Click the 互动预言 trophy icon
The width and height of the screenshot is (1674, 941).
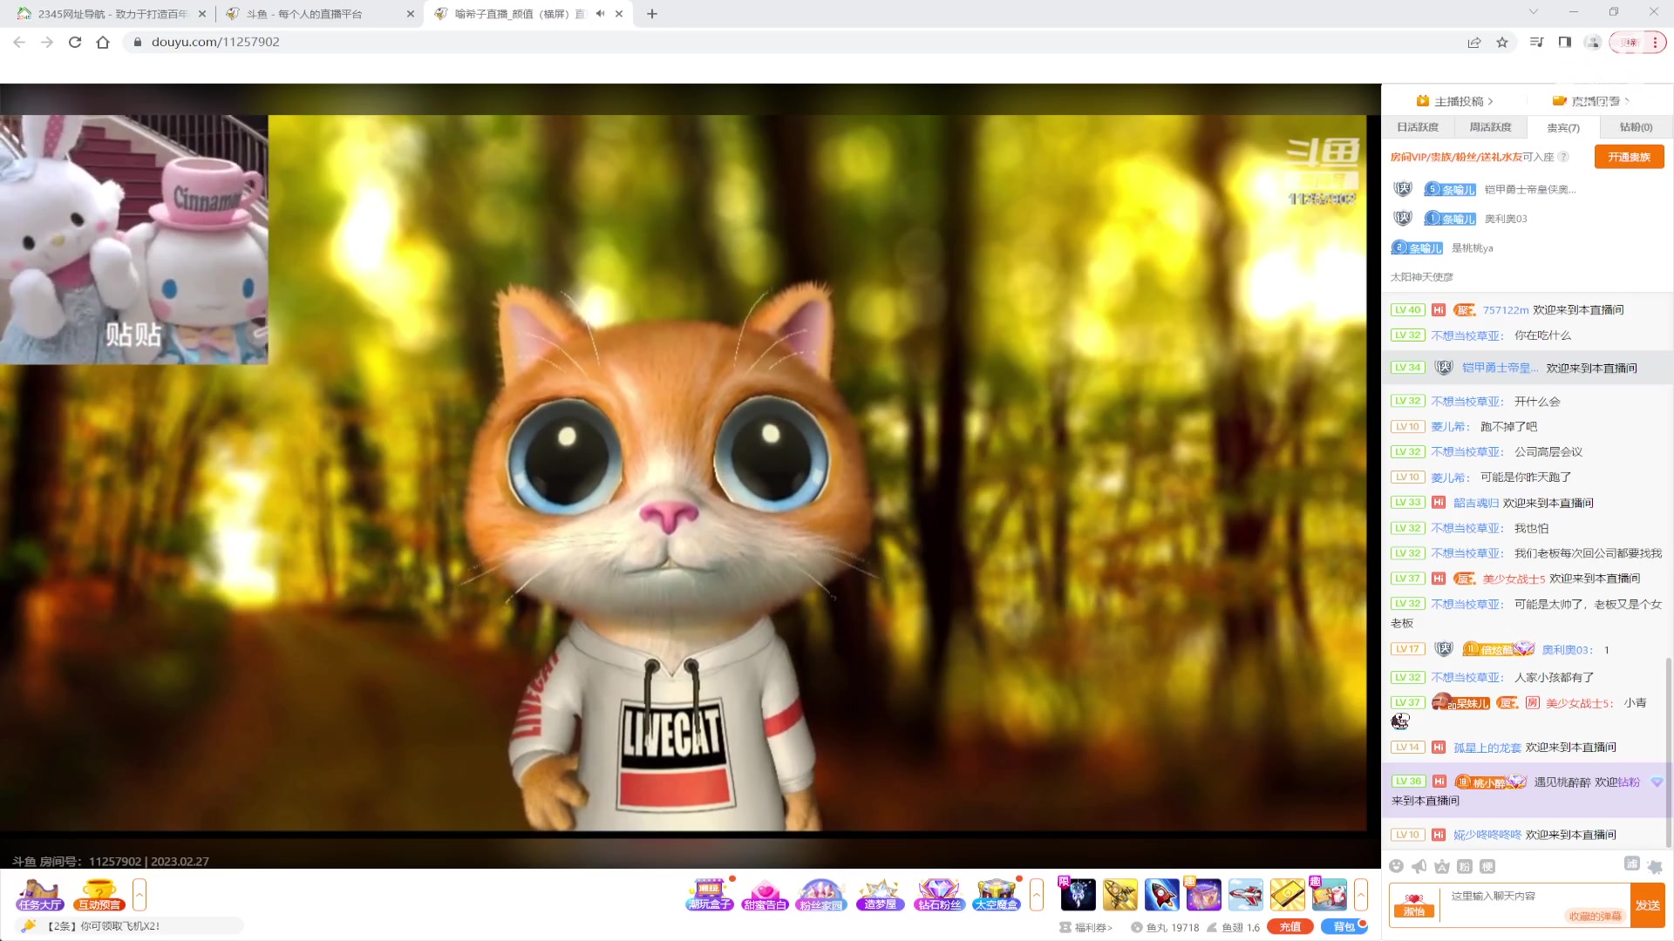99,894
